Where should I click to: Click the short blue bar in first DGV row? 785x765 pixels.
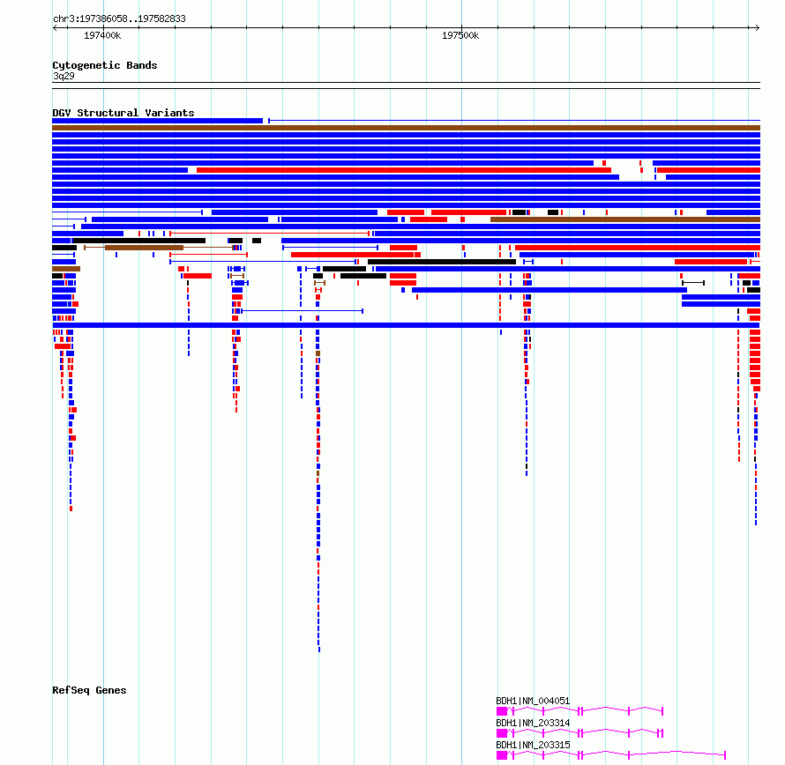click(157, 121)
